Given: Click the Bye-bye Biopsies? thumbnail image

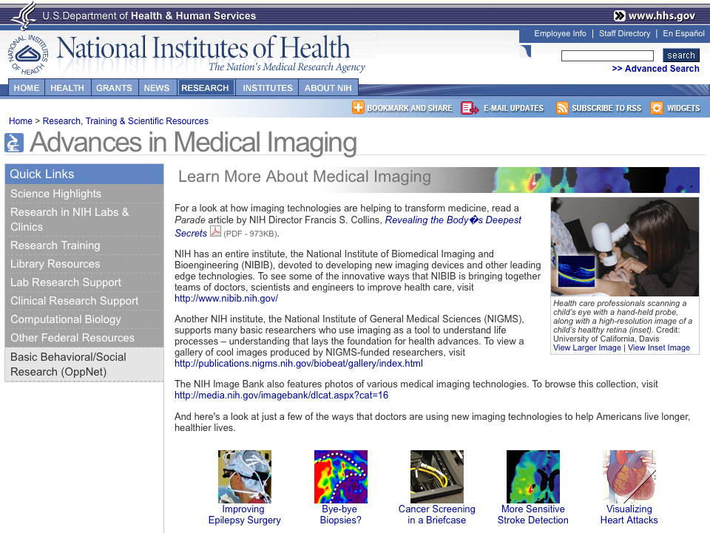Looking at the screenshot, I should pyautogui.click(x=340, y=476).
